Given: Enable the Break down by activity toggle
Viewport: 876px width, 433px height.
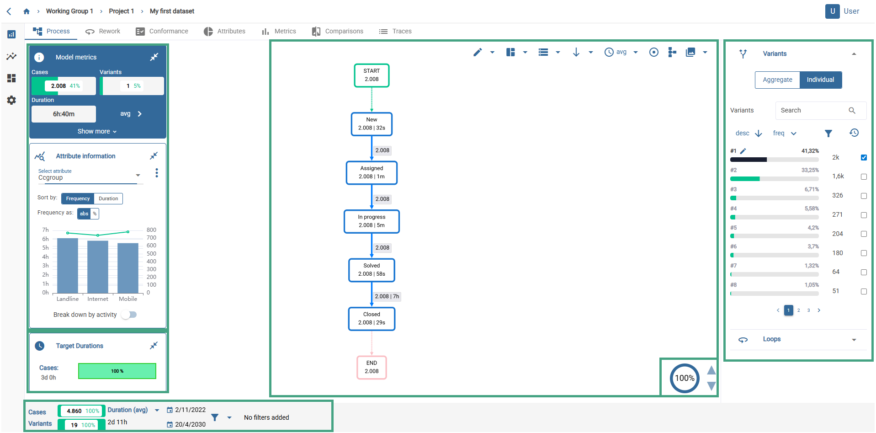Looking at the screenshot, I should point(129,315).
